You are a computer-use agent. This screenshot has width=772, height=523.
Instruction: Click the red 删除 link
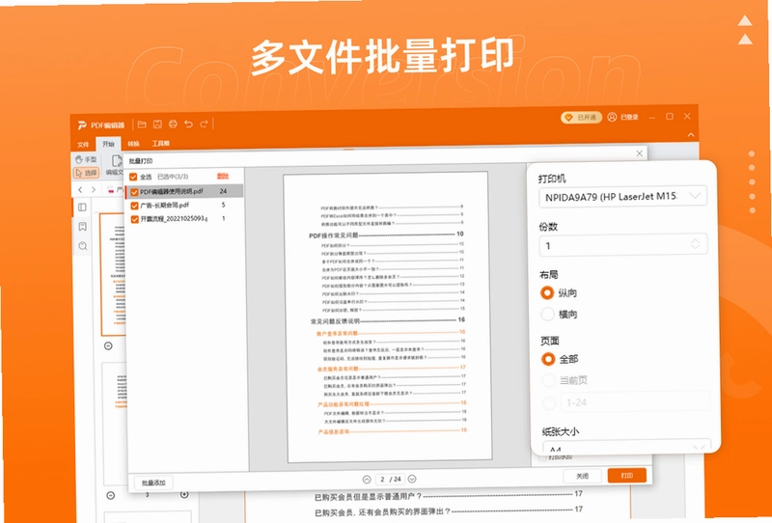click(x=223, y=176)
